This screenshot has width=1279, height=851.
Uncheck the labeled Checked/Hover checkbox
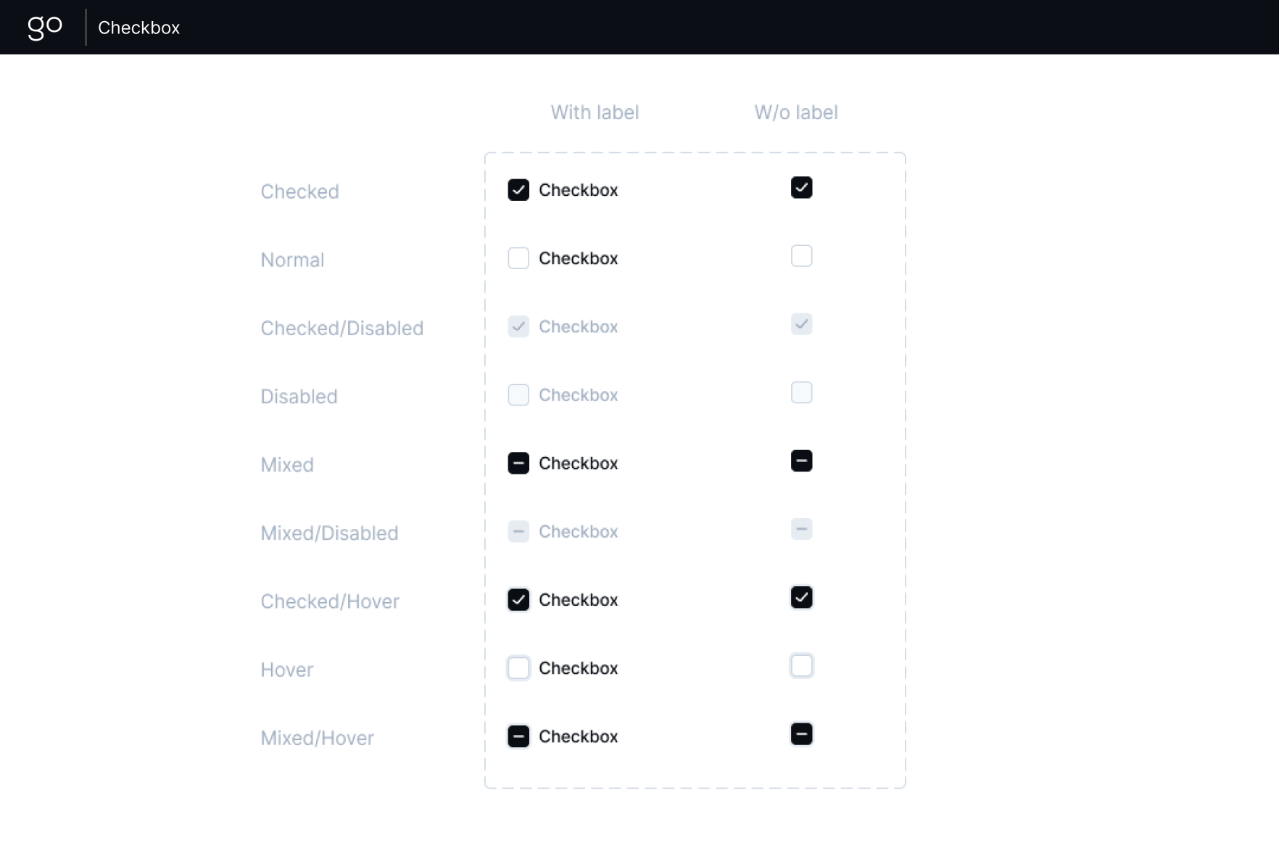518,599
